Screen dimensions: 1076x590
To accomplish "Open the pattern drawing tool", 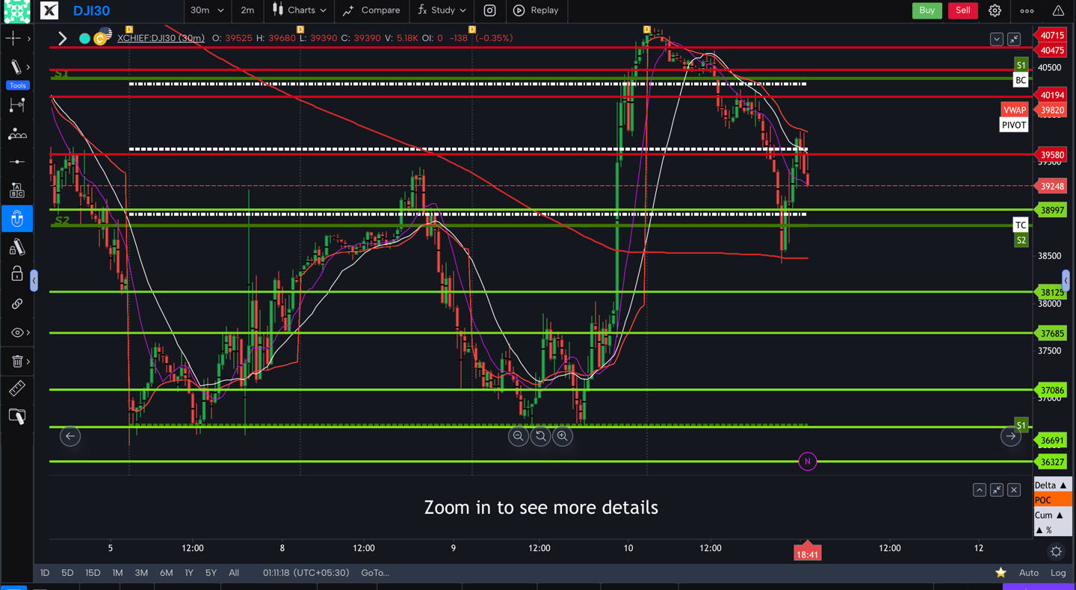I will [16, 134].
